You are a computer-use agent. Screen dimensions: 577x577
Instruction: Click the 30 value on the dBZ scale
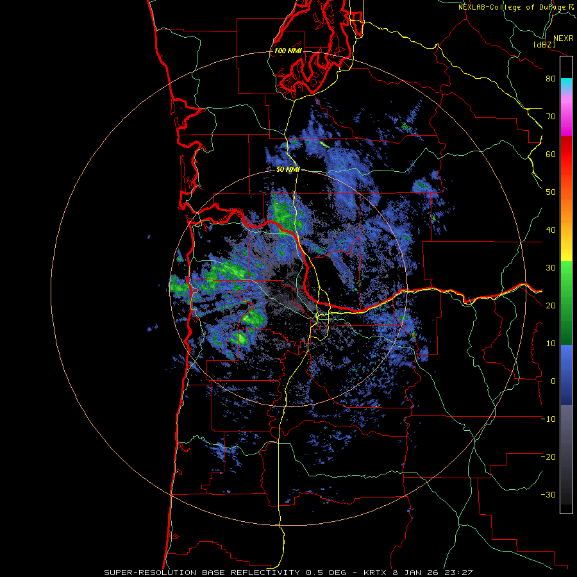click(551, 268)
